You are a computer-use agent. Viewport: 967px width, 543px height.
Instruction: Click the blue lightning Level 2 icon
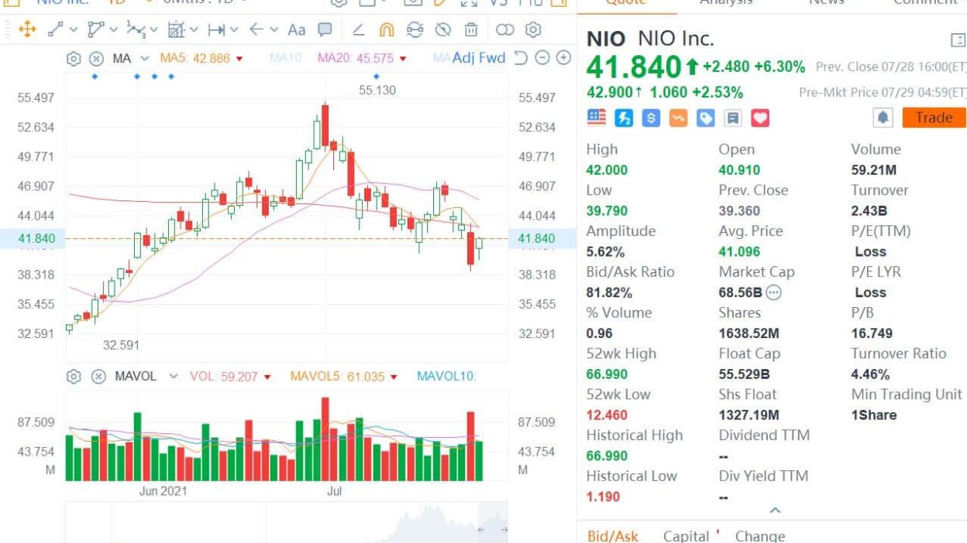(624, 118)
